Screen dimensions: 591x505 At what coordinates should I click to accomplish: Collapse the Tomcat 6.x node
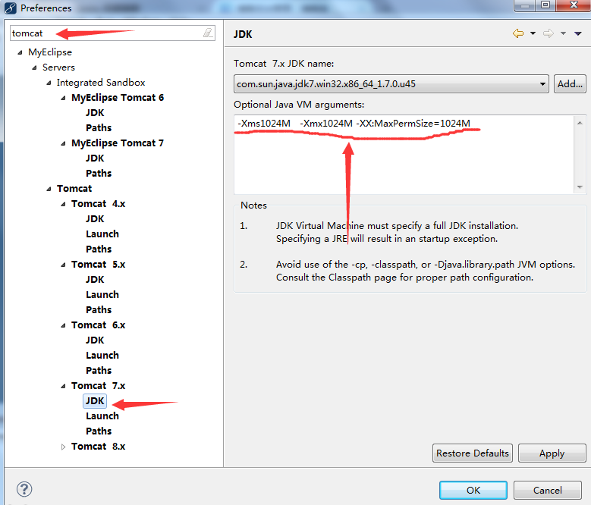[63, 325]
